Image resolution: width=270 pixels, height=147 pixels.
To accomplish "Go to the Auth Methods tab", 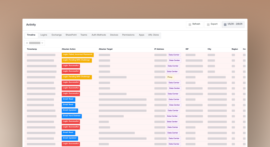I will [99, 35].
